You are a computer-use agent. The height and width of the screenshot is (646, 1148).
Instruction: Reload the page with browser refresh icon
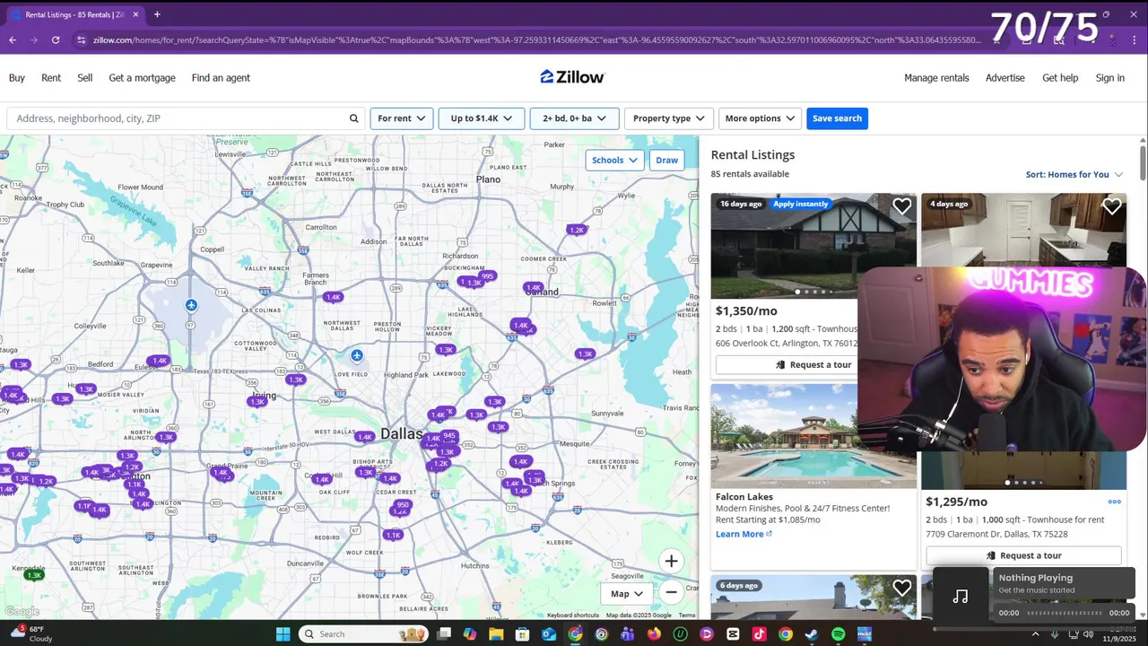point(56,40)
